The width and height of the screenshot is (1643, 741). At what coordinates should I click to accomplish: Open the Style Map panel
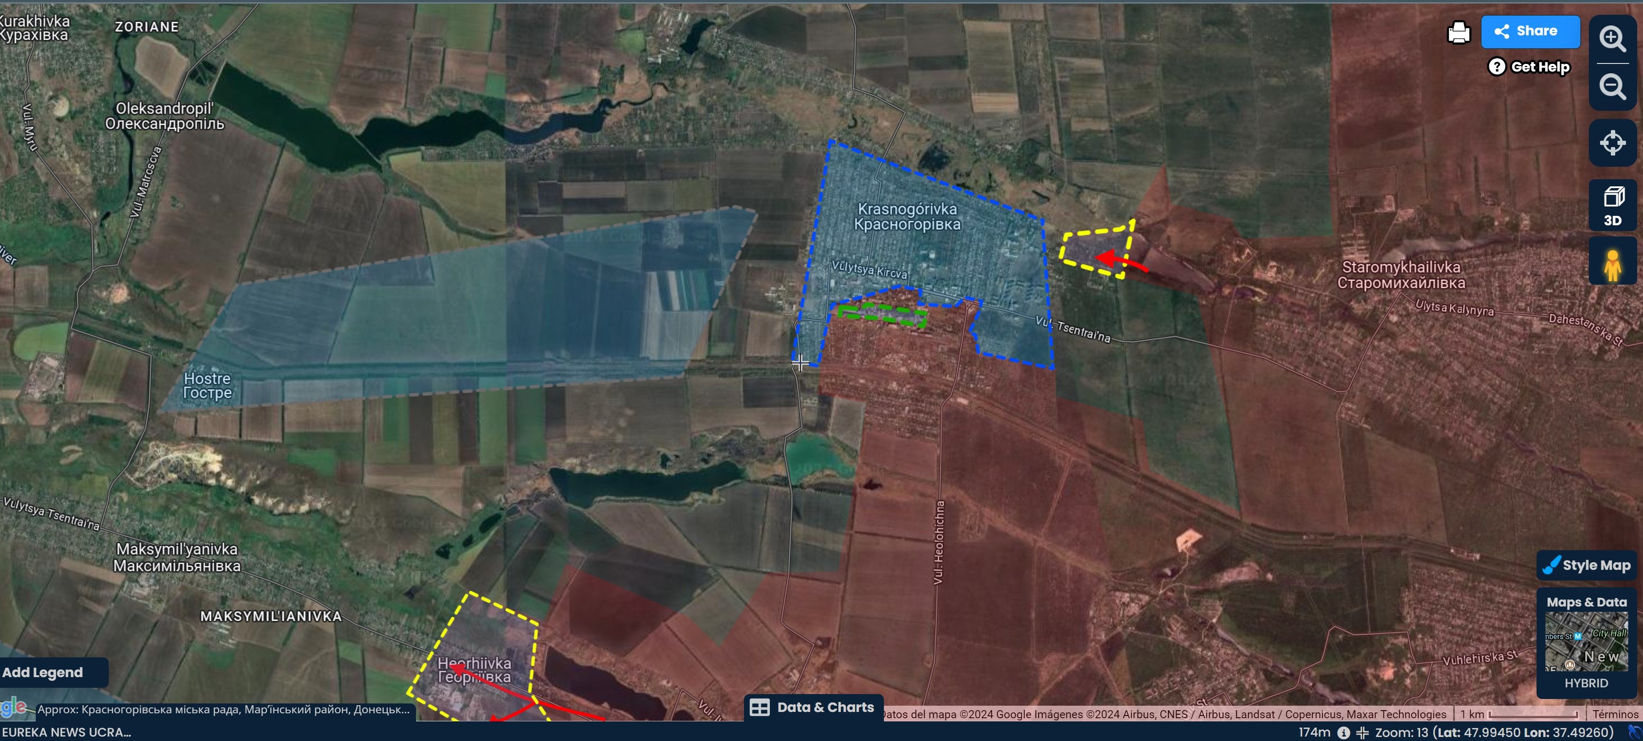point(1587,565)
